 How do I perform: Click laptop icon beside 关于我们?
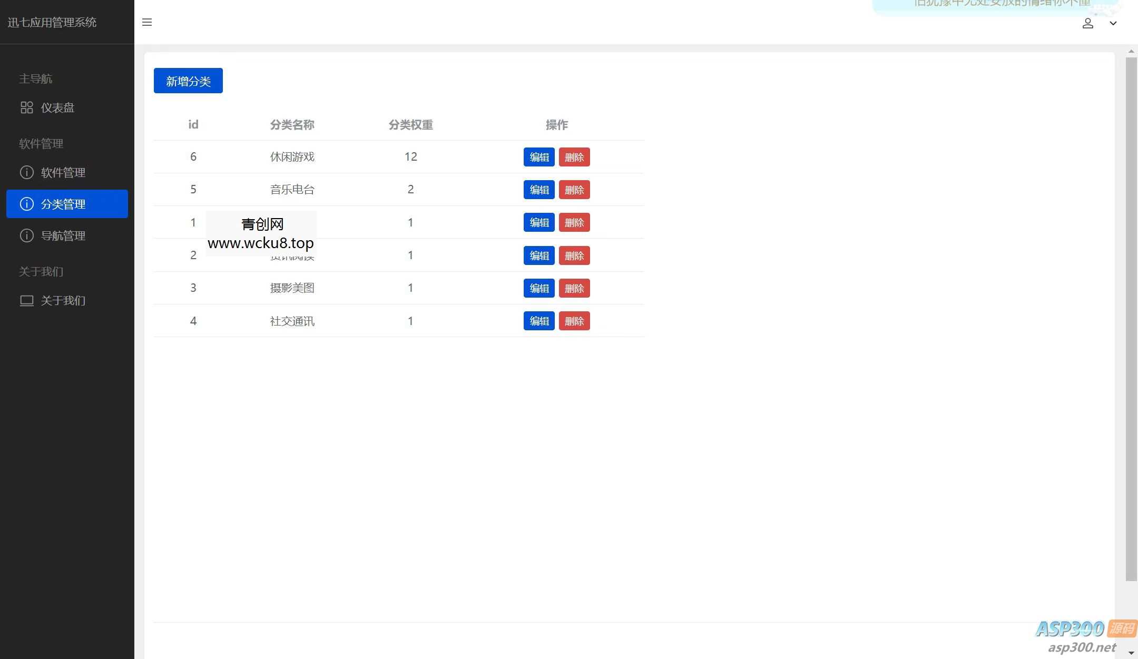(x=27, y=300)
